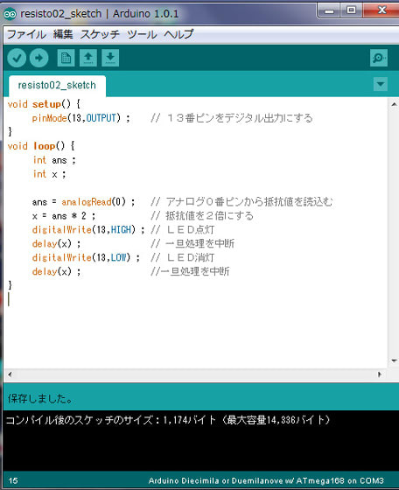Expand the tab options dropdown arrow
Screen dimensions: 399x490
point(381,84)
